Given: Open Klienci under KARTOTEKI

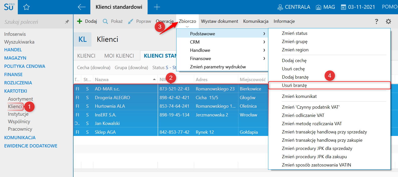Looking at the screenshot, I should (x=15, y=106).
